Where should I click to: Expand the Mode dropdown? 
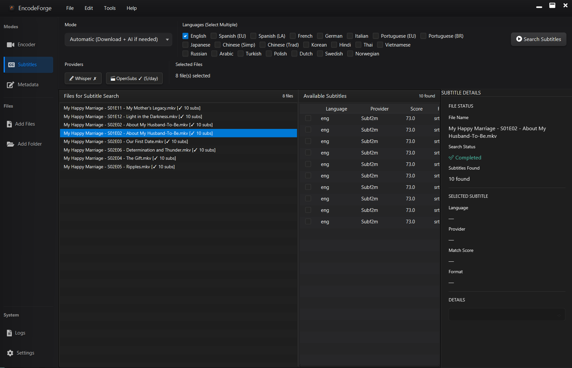pyautogui.click(x=118, y=39)
